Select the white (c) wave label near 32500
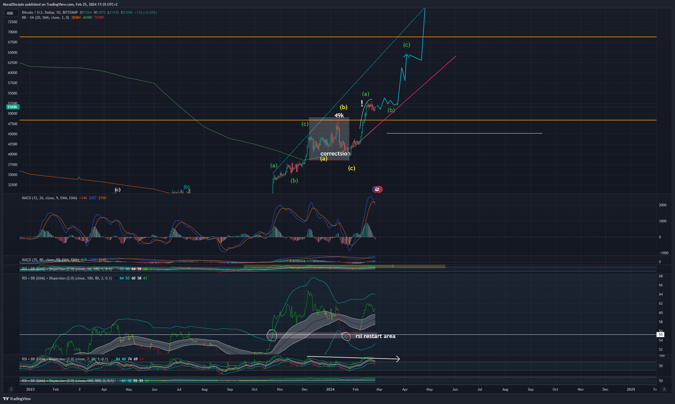 (118, 190)
